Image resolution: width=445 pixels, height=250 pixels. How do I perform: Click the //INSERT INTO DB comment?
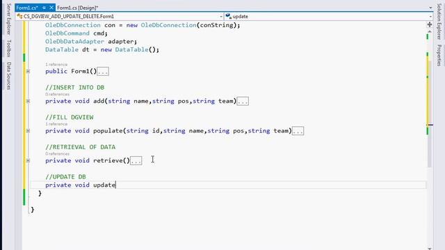[74, 87]
